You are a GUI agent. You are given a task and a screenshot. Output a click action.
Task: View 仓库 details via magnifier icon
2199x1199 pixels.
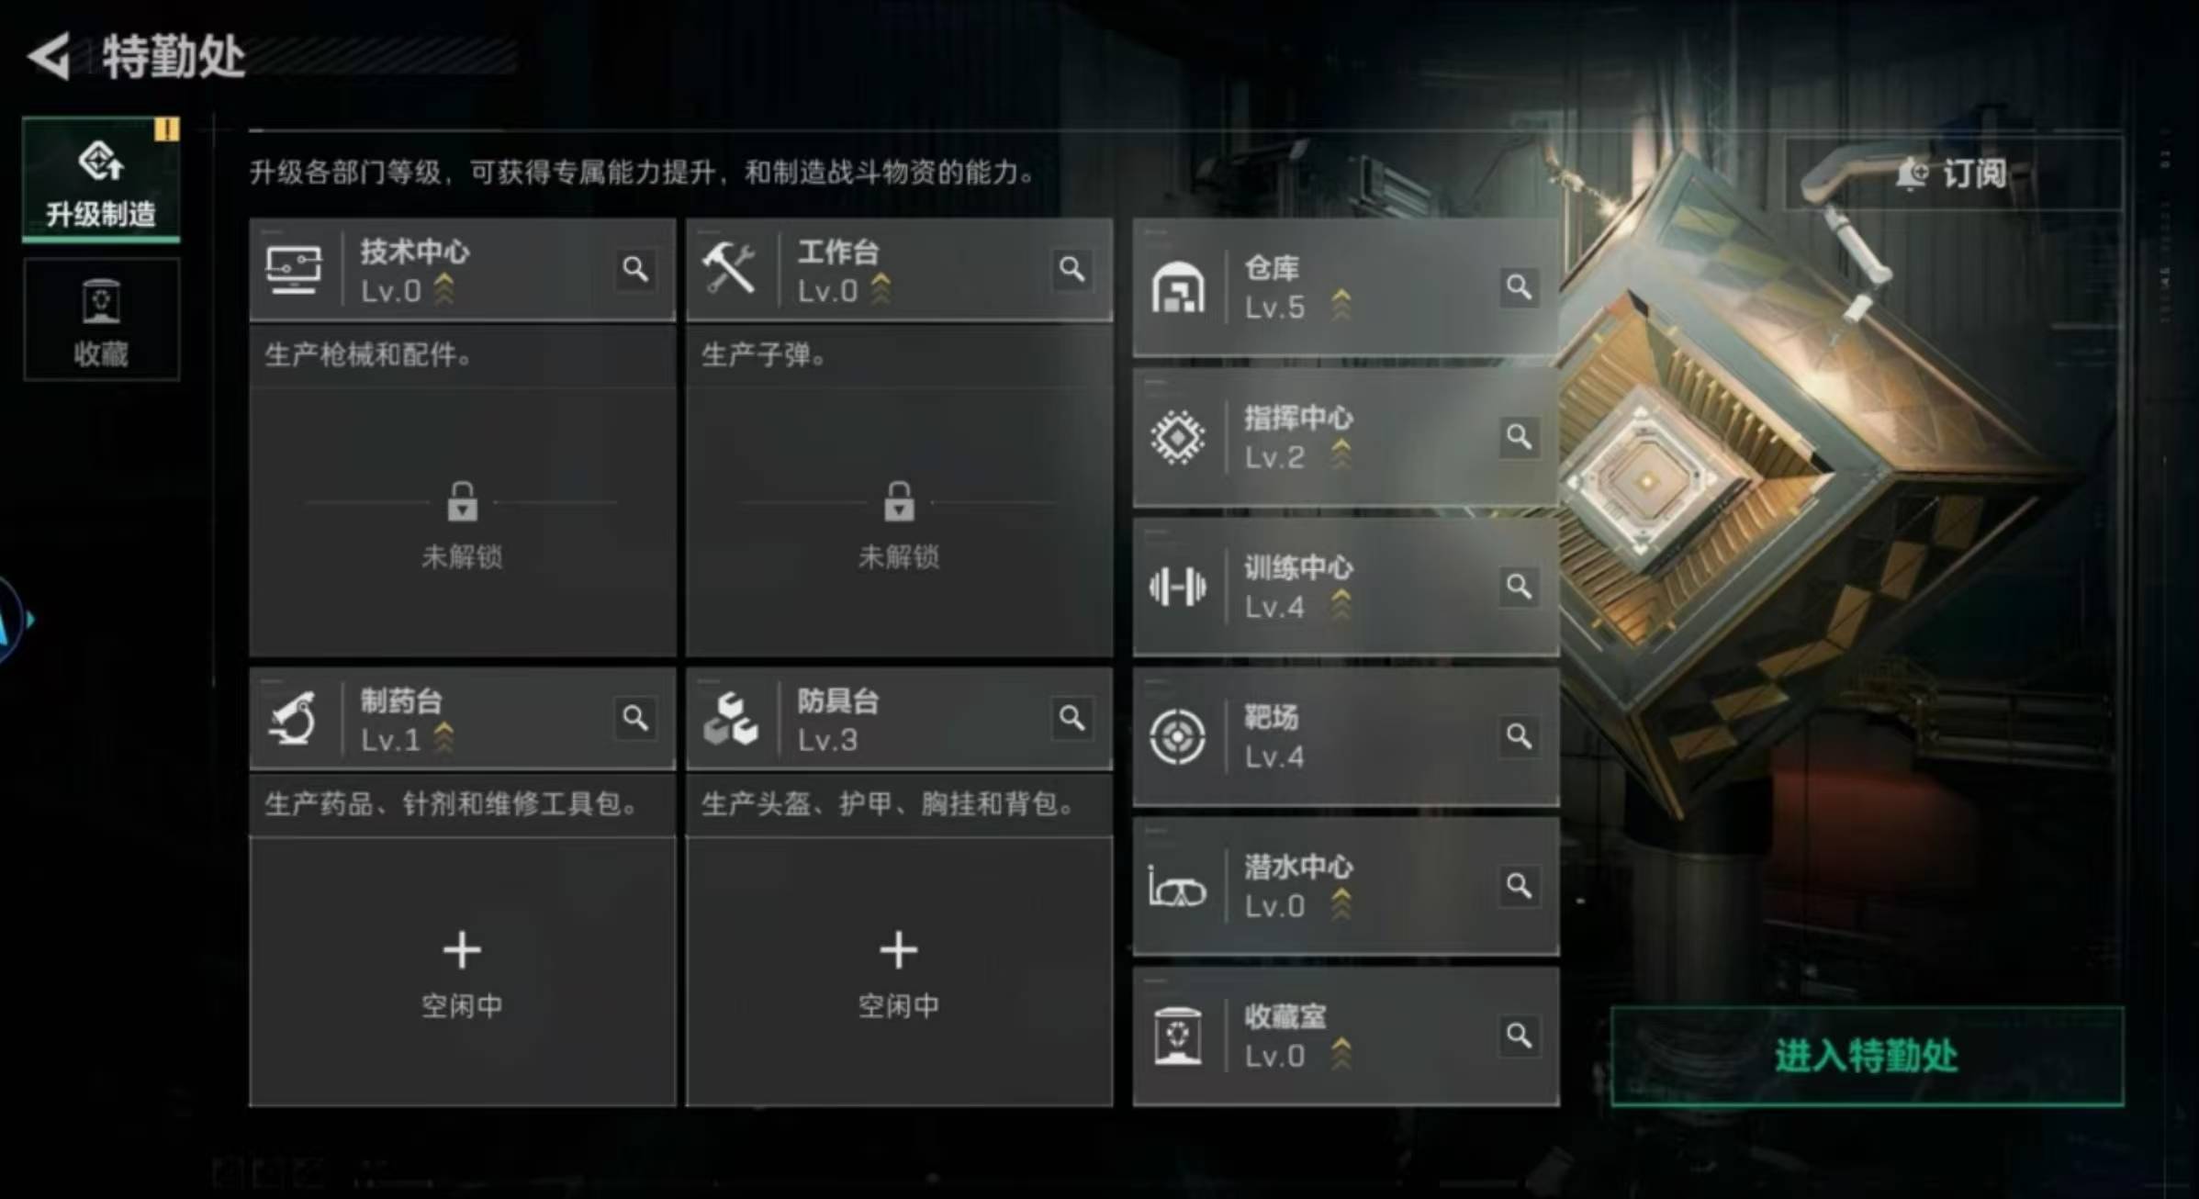click(x=1519, y=287)
